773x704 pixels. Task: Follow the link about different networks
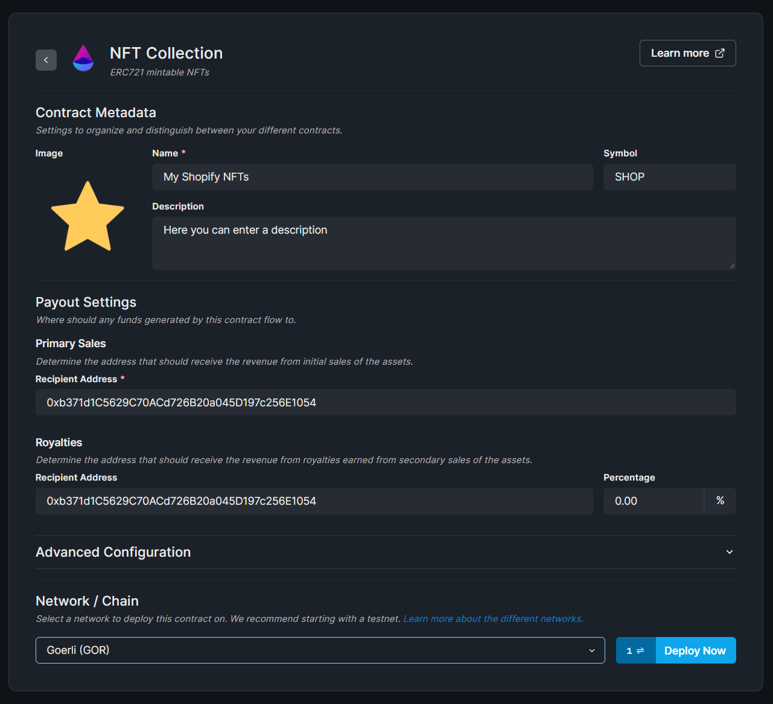click(x=492, y=618)
